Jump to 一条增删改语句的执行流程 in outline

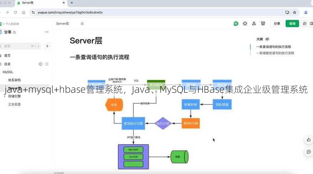coord(275,53)
